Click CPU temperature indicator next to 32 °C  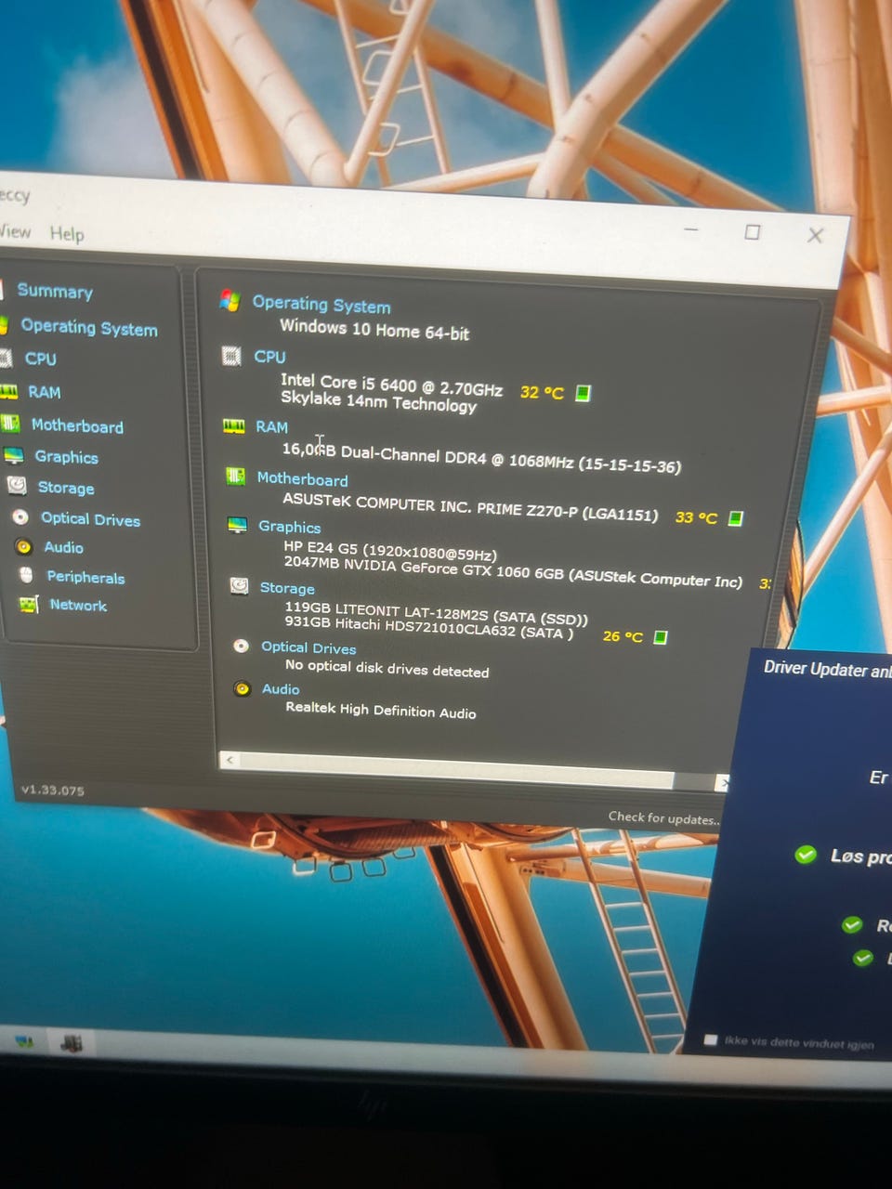click(x=583, y=393)
